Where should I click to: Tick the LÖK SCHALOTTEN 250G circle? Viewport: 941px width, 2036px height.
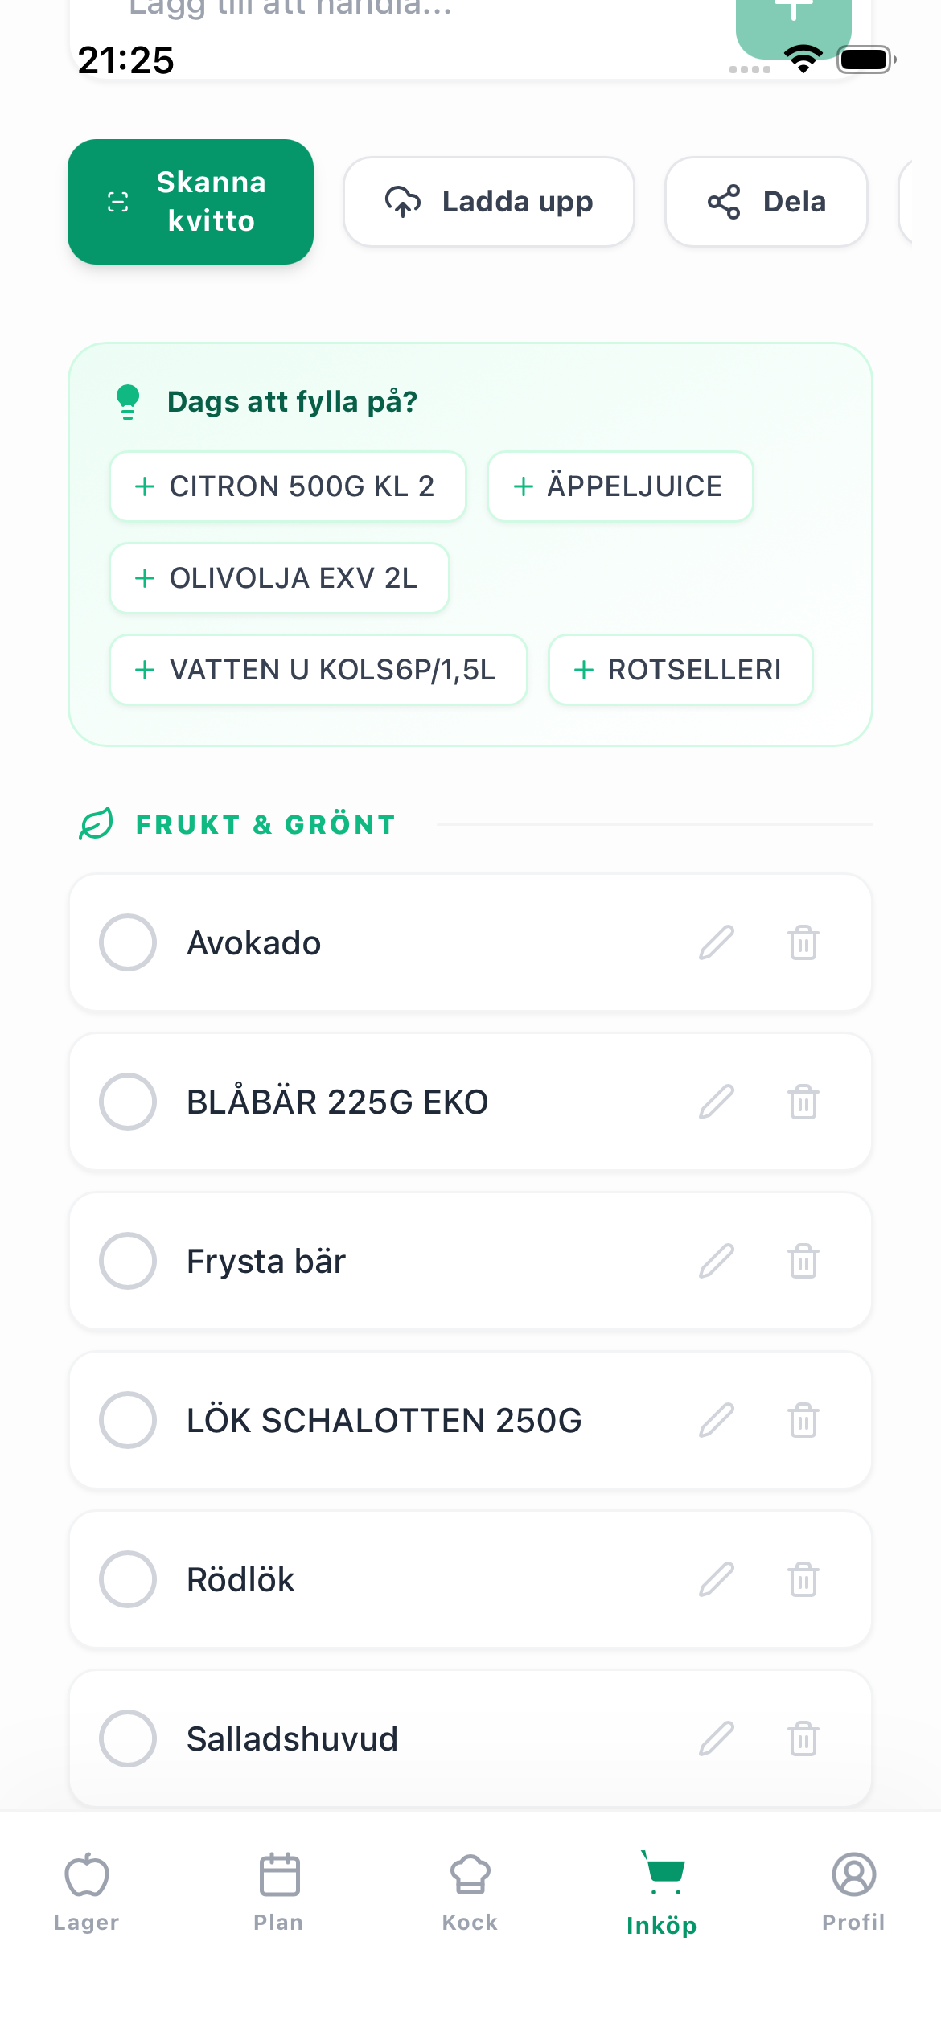(128, 1420)
